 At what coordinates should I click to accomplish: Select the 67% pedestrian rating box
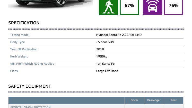point(129,7)
